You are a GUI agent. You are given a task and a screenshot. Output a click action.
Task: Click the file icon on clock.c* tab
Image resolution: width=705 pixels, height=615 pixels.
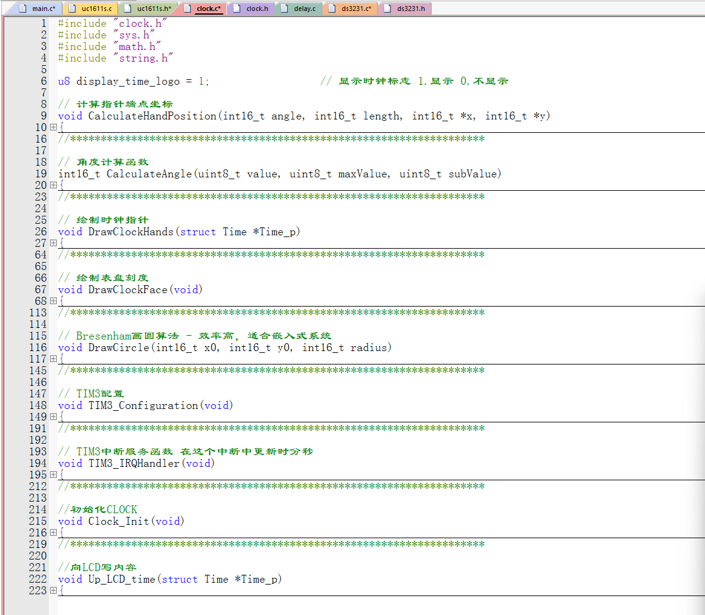click(187, 8)
